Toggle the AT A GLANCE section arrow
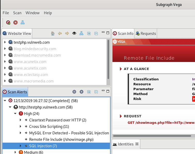Image resolution: width=195 pixels, height=154 pixels. (x=121, y=69)
